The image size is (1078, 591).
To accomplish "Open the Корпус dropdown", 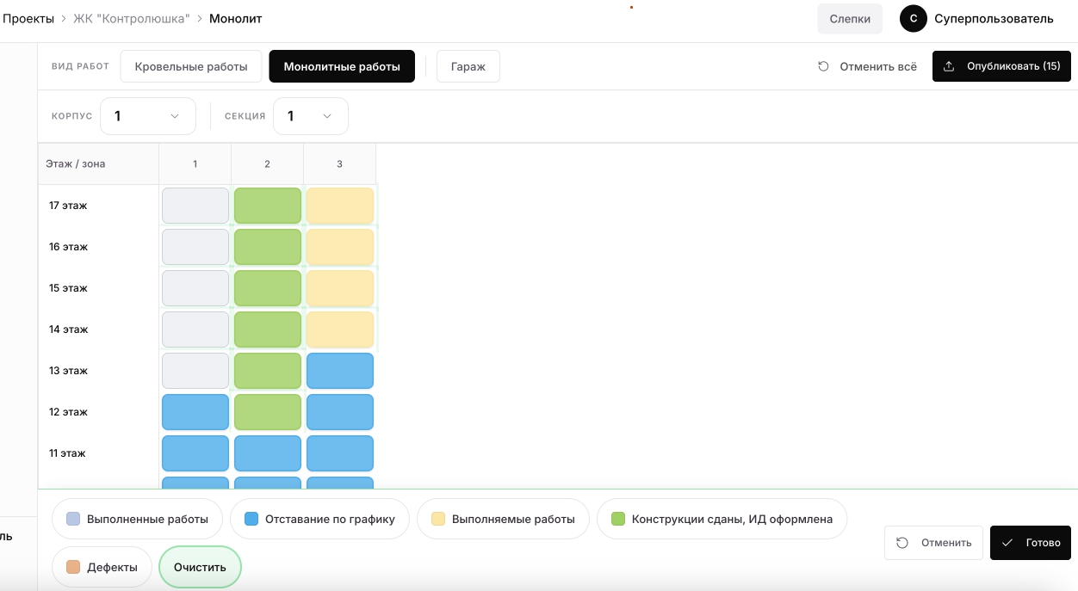I will 148,116.
